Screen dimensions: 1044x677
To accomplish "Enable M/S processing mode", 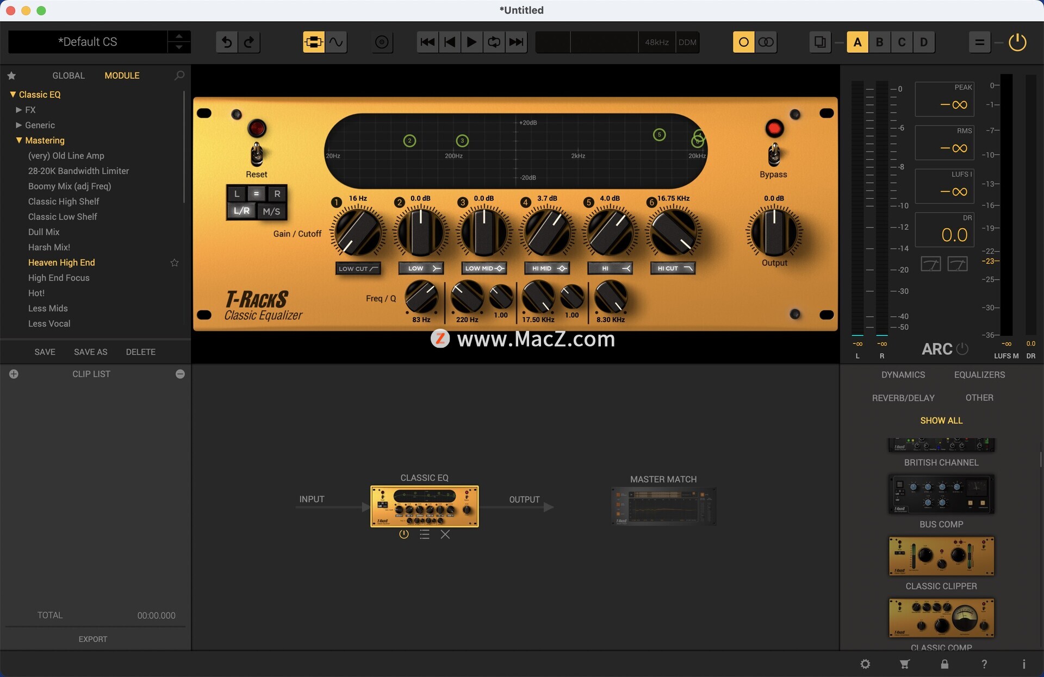I will (271, 211).
